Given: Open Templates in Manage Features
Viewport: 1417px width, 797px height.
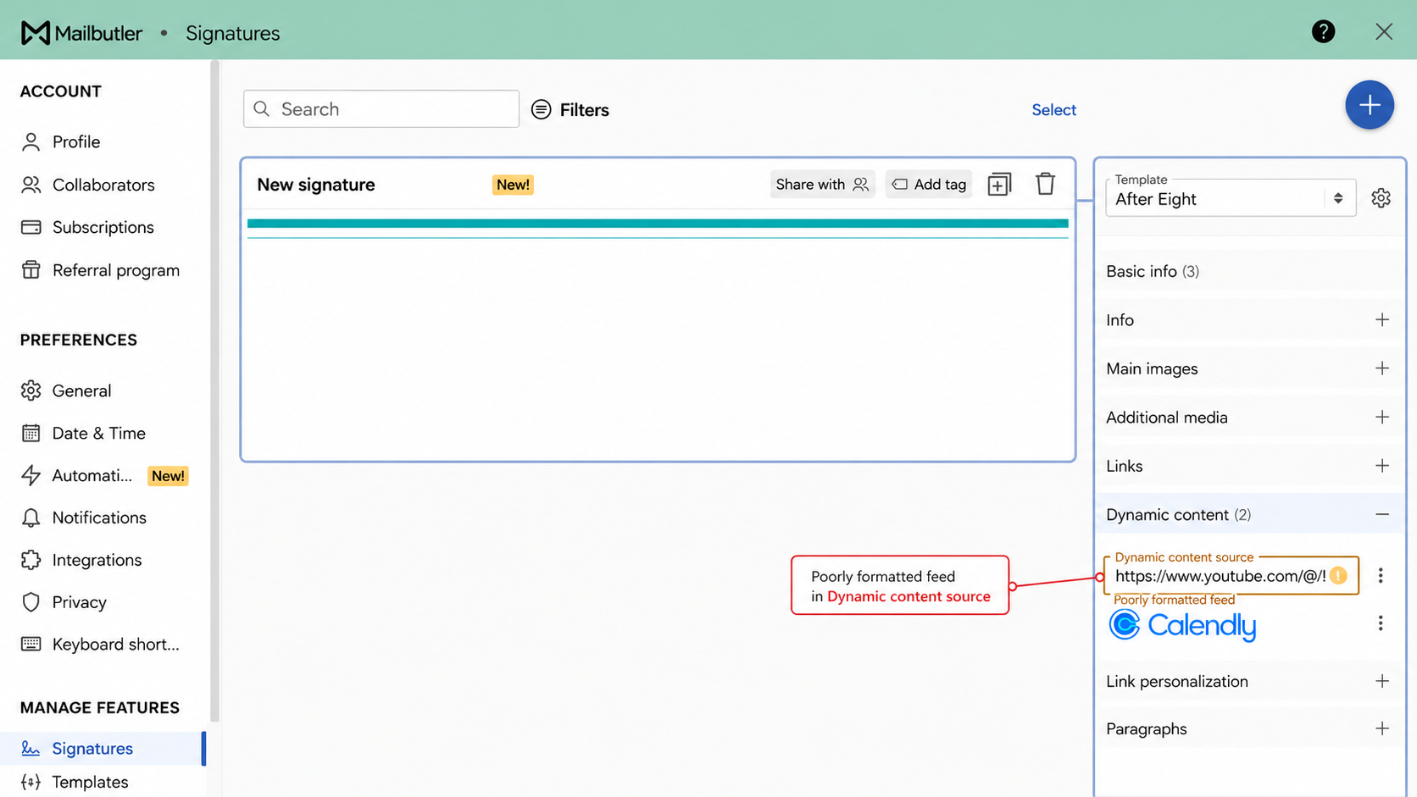Looking at the screenshot, I should [x=90, y=782].
